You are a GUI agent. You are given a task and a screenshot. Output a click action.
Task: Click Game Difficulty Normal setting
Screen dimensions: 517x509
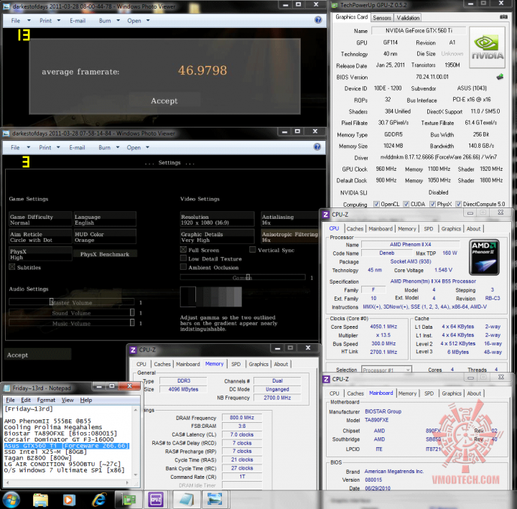tap(40, 219)
